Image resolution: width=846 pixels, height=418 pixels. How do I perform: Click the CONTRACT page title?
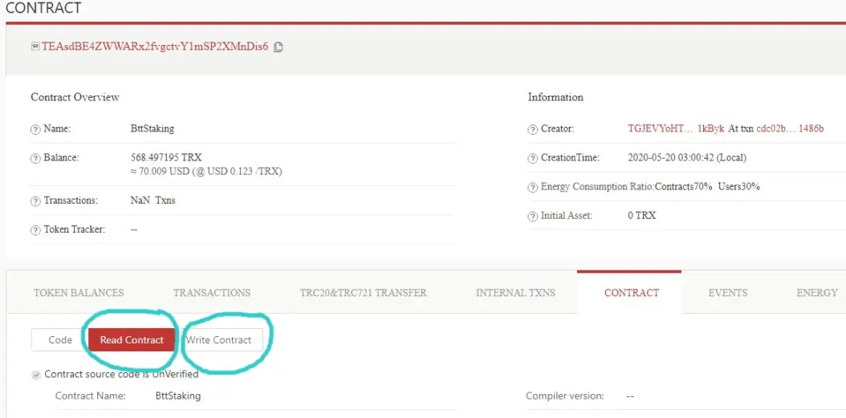click(x=43, y=8)
